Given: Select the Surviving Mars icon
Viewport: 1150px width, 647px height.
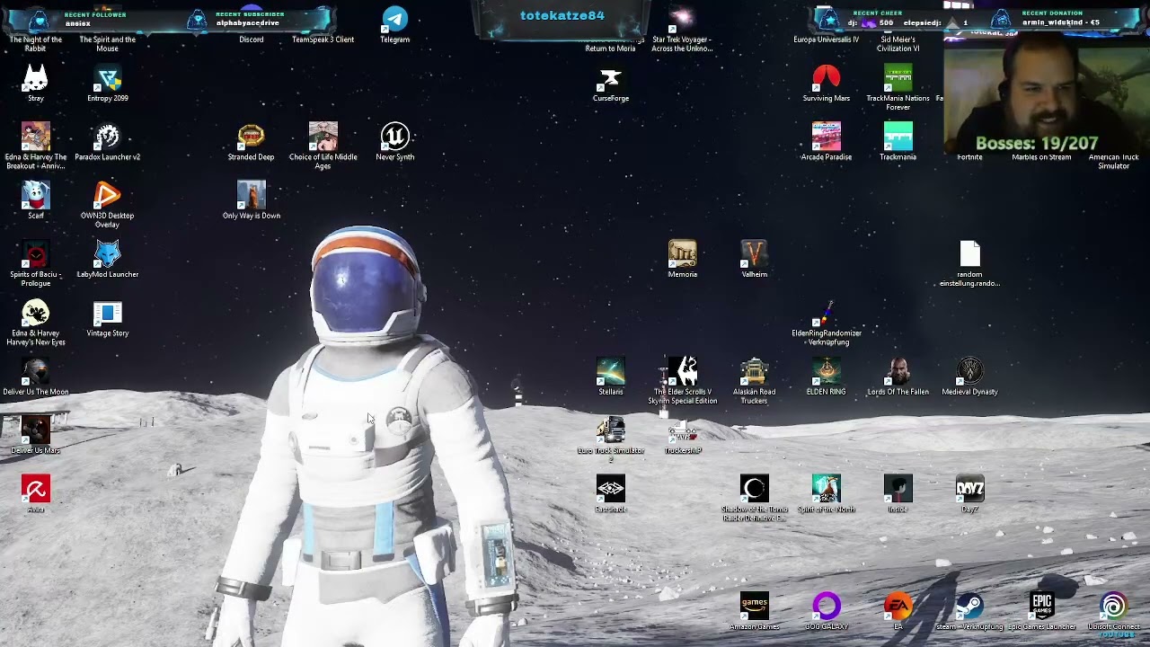Looking at the screenshot, I should 827,78.
